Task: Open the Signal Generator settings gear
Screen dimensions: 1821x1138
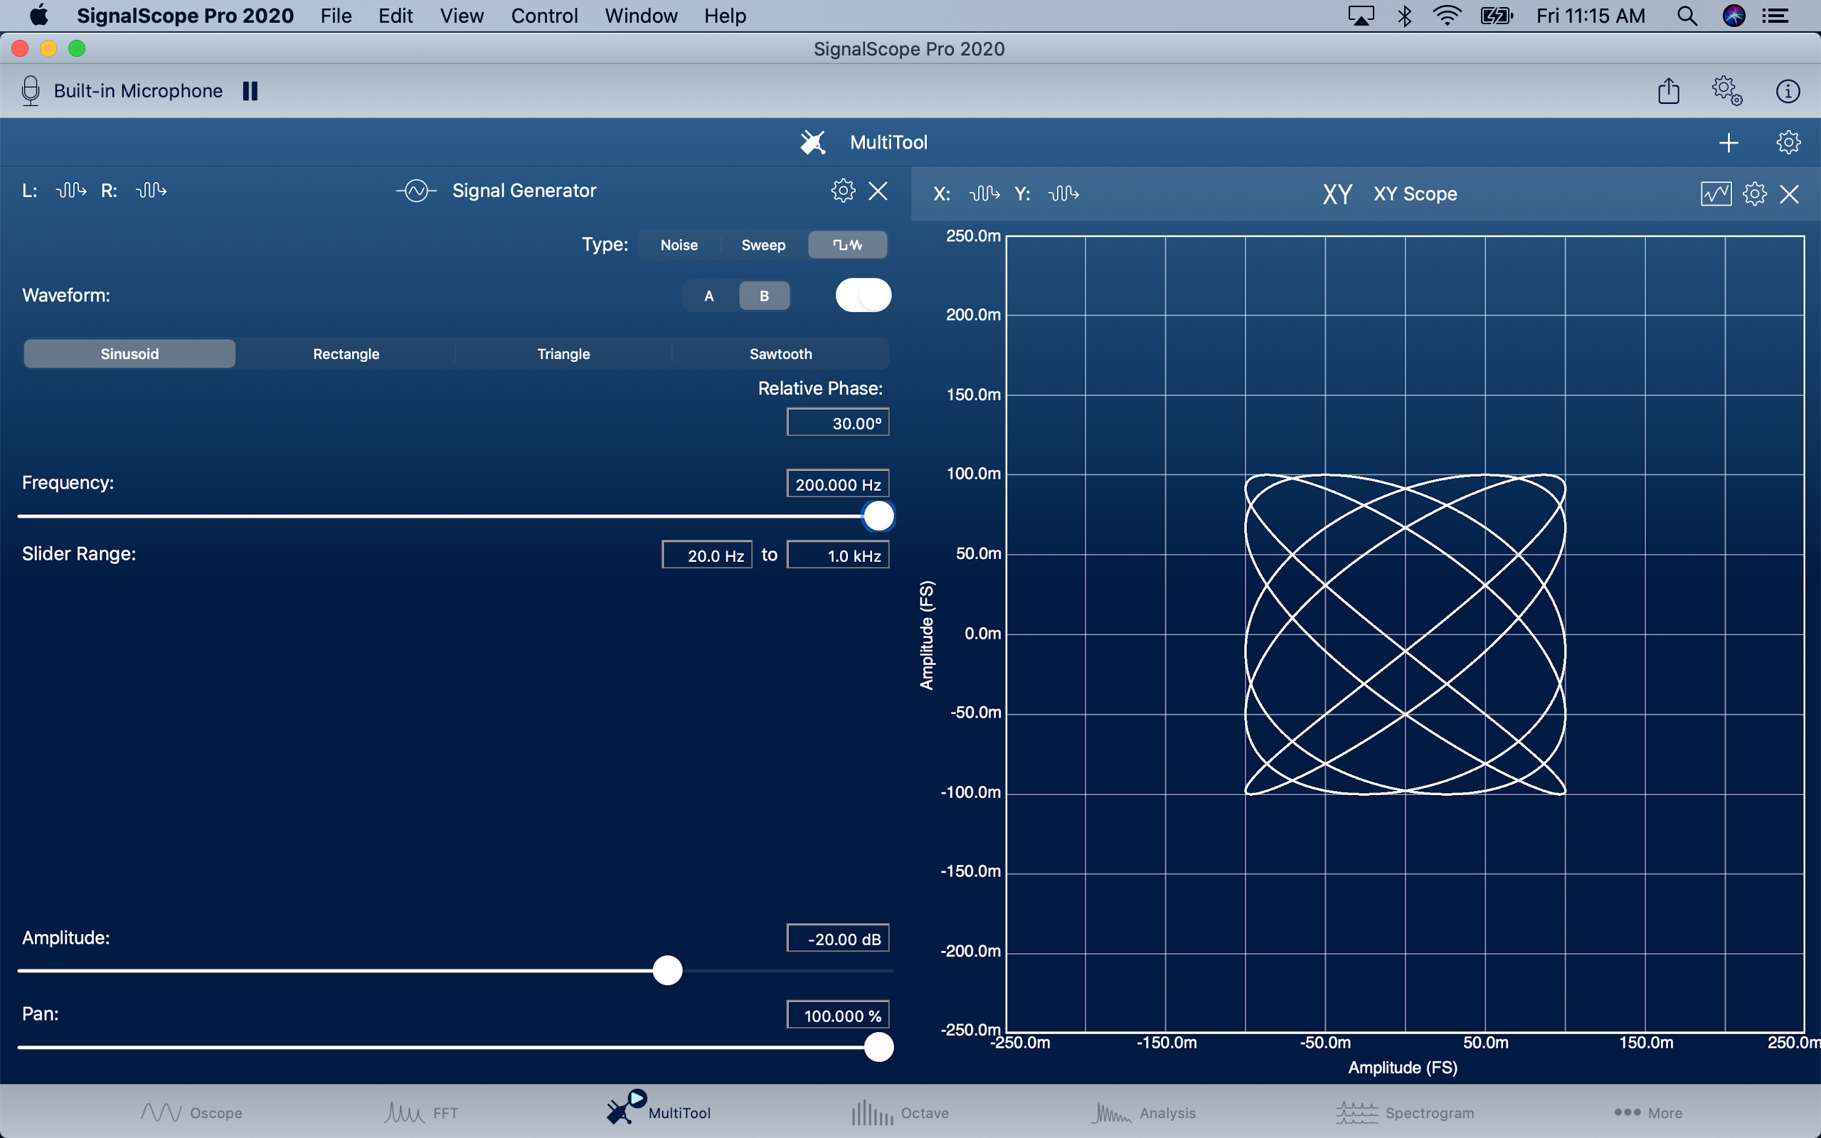Action: click(x=843, y=191)
